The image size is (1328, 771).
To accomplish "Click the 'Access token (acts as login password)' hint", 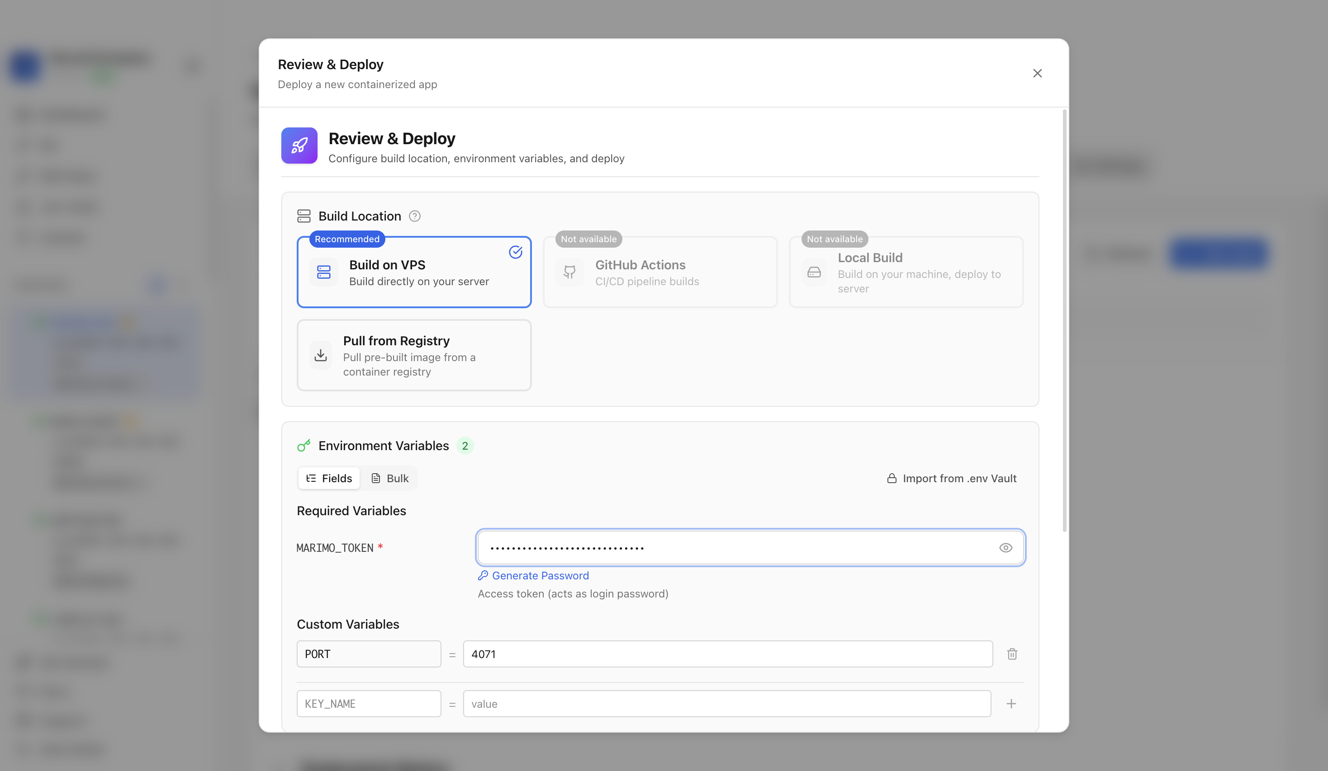I will 573,593.
